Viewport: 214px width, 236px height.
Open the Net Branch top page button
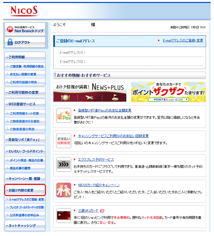tap(25, 29)
